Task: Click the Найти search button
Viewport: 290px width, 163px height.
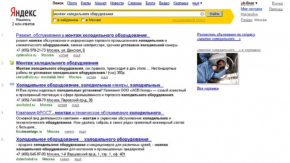Action: pos(214,14)
